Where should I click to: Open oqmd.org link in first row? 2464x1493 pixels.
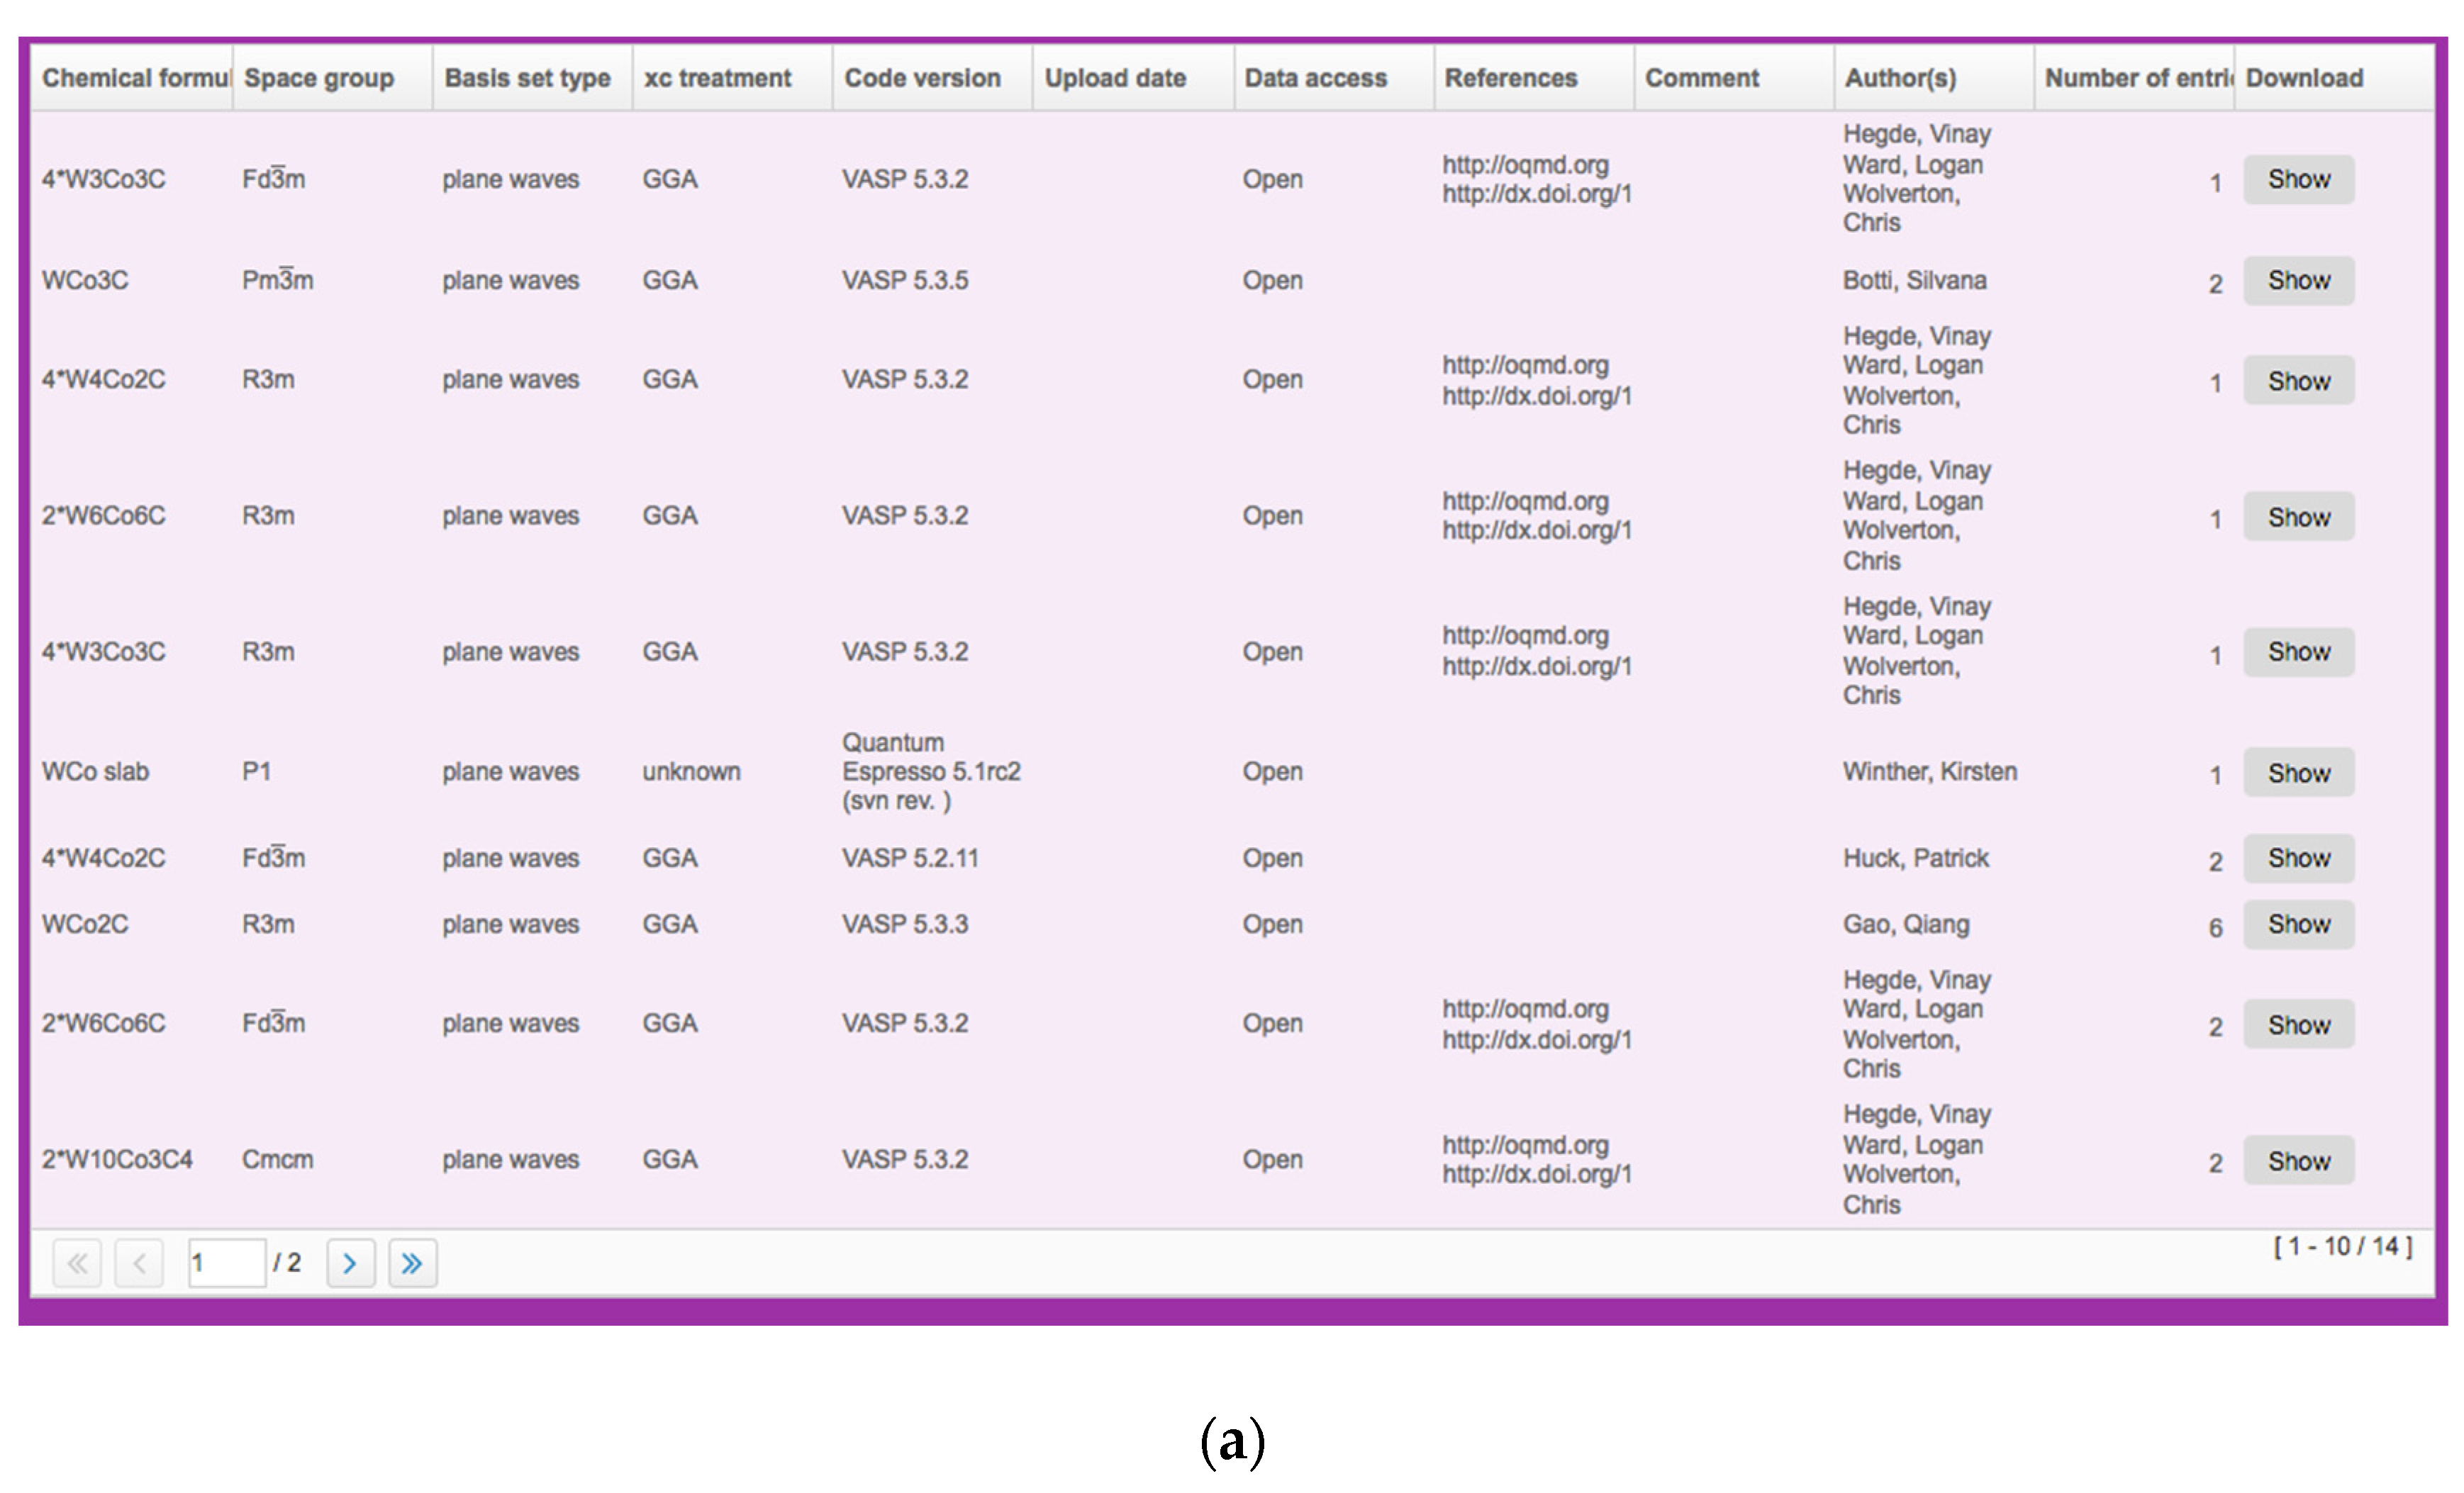(1525, 165)
